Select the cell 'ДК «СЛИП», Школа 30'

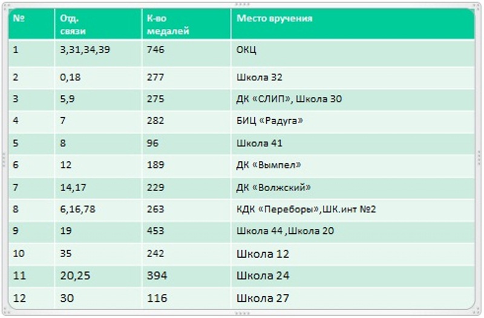pyautogui.click(x=353, y=100)
